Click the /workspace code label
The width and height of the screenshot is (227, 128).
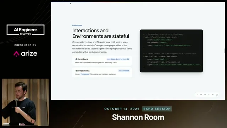85,74
